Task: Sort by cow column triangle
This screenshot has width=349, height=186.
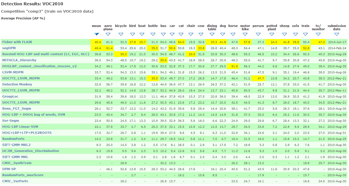Action: point(201,34)
